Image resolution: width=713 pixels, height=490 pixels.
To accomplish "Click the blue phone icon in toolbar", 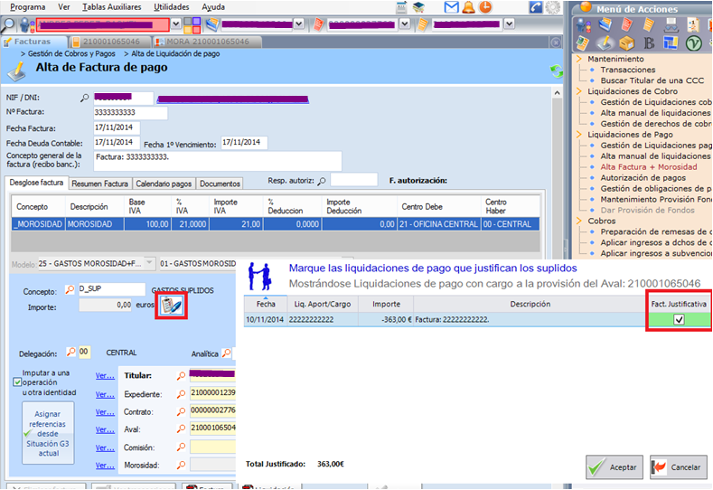I will pos(536,8).
